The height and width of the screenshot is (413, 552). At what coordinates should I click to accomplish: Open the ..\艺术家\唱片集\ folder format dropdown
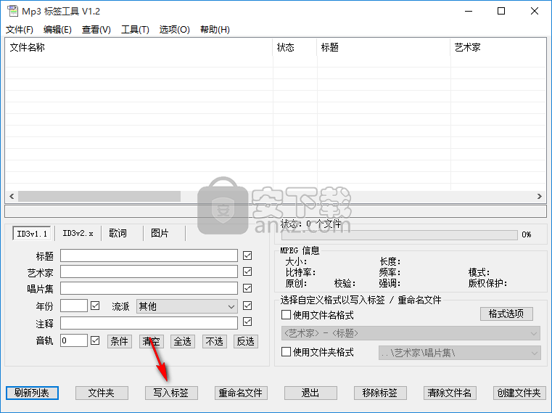[x=460, y=353]
